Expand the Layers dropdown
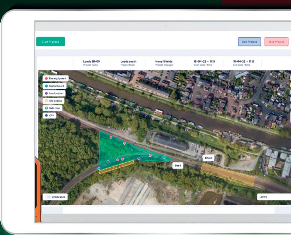Screen dimensions: 291x235 click(274, 197)
